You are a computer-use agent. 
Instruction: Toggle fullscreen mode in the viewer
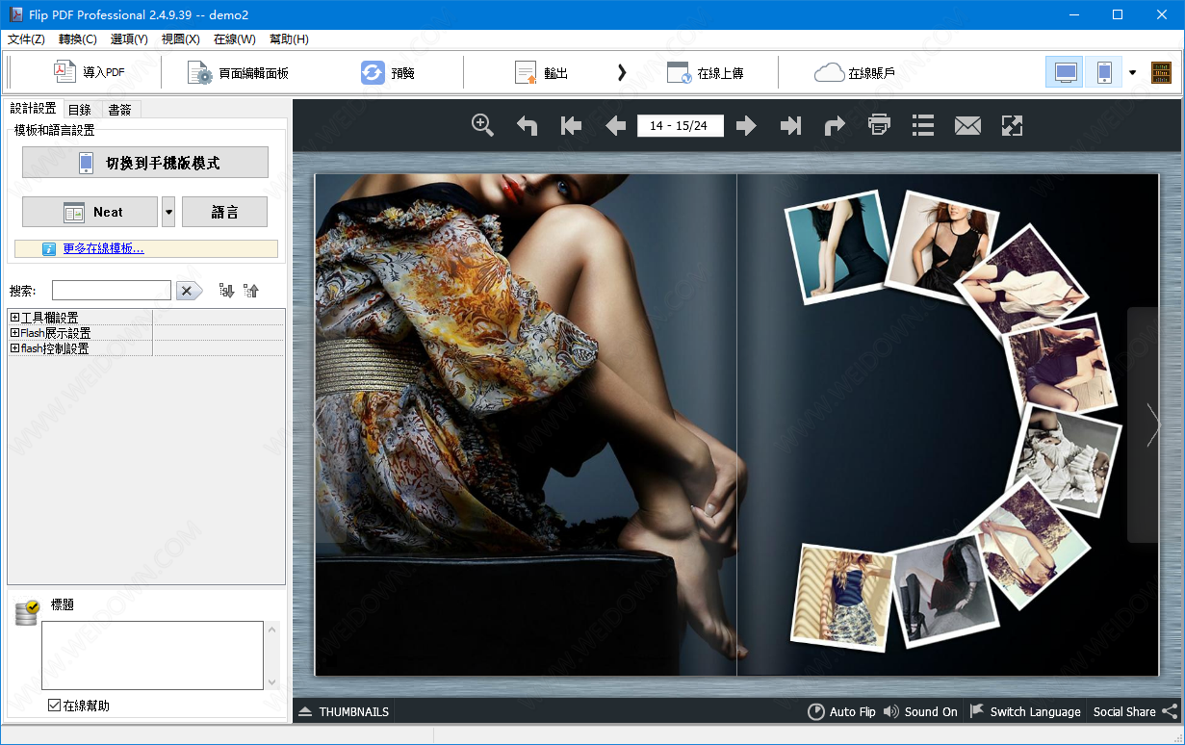1012,125
